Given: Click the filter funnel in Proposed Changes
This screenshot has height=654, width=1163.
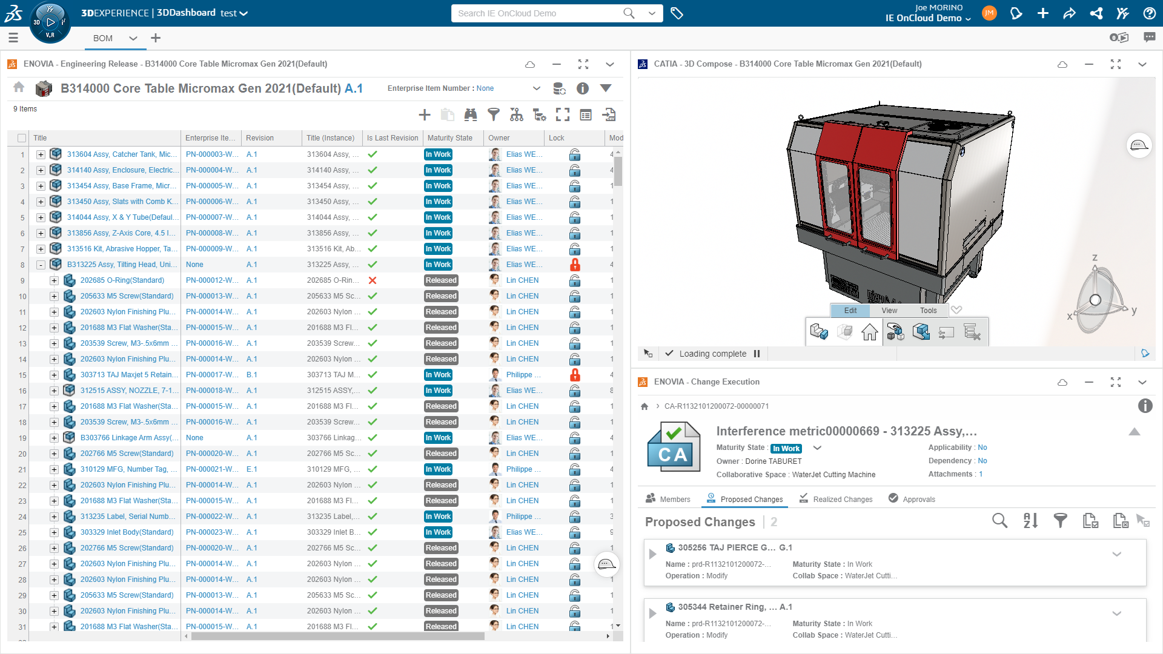Looking at the screenshot, I should click(x=1061, y=521).
